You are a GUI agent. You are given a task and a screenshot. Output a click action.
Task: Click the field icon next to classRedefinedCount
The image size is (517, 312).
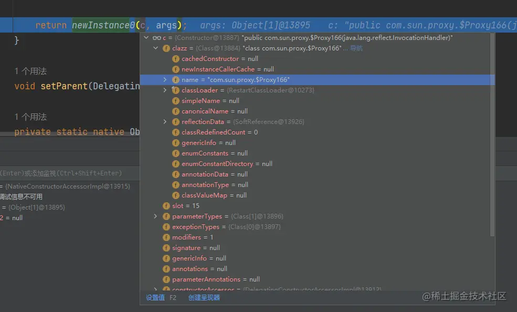click(x=176, y=132)
